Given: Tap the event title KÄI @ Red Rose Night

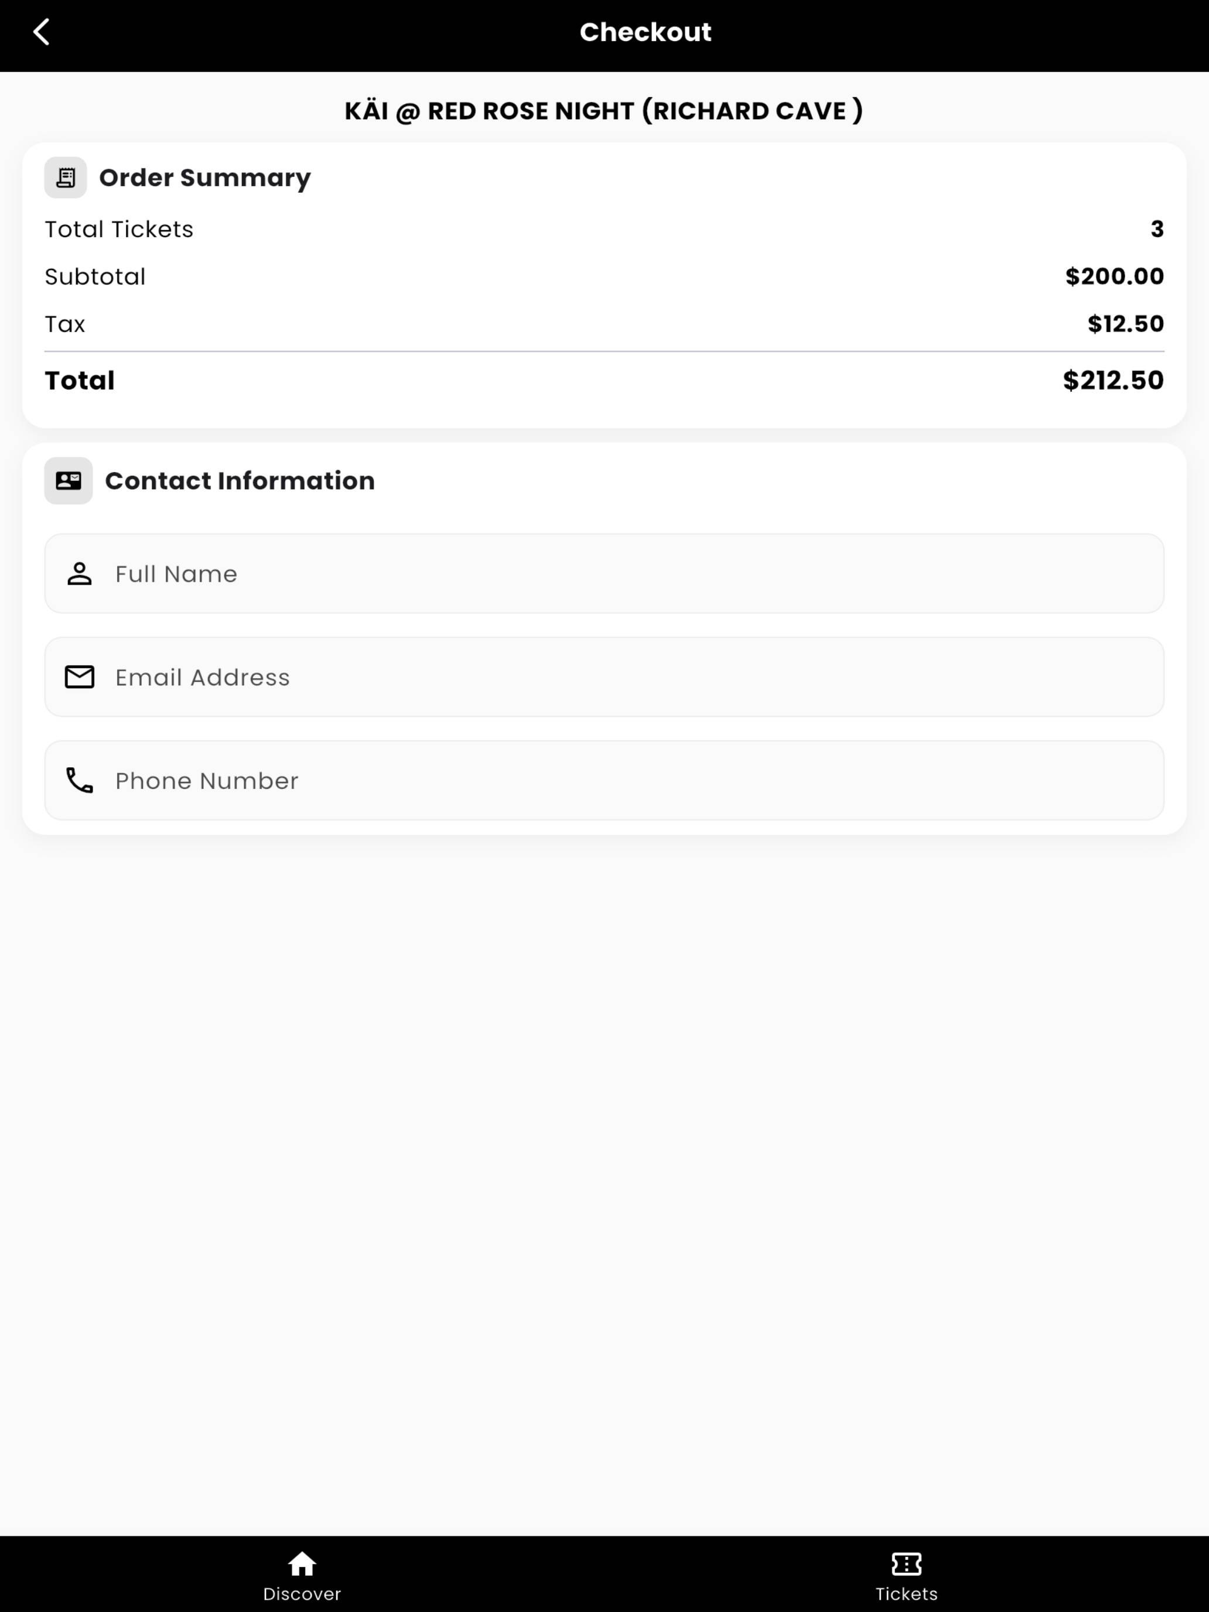Looking at the screenshot, I should 604,111.
